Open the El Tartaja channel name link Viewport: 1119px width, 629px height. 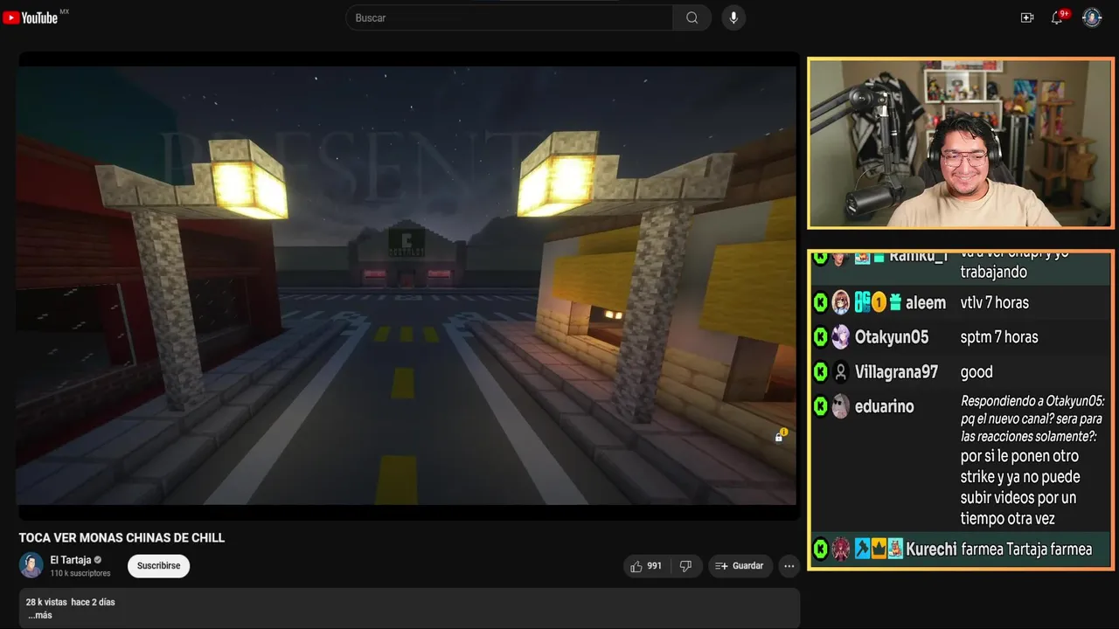point(71,560)
